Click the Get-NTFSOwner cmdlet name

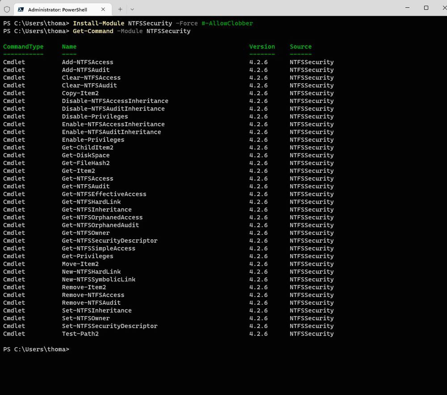pyautogui.click(x=85, y=233)
